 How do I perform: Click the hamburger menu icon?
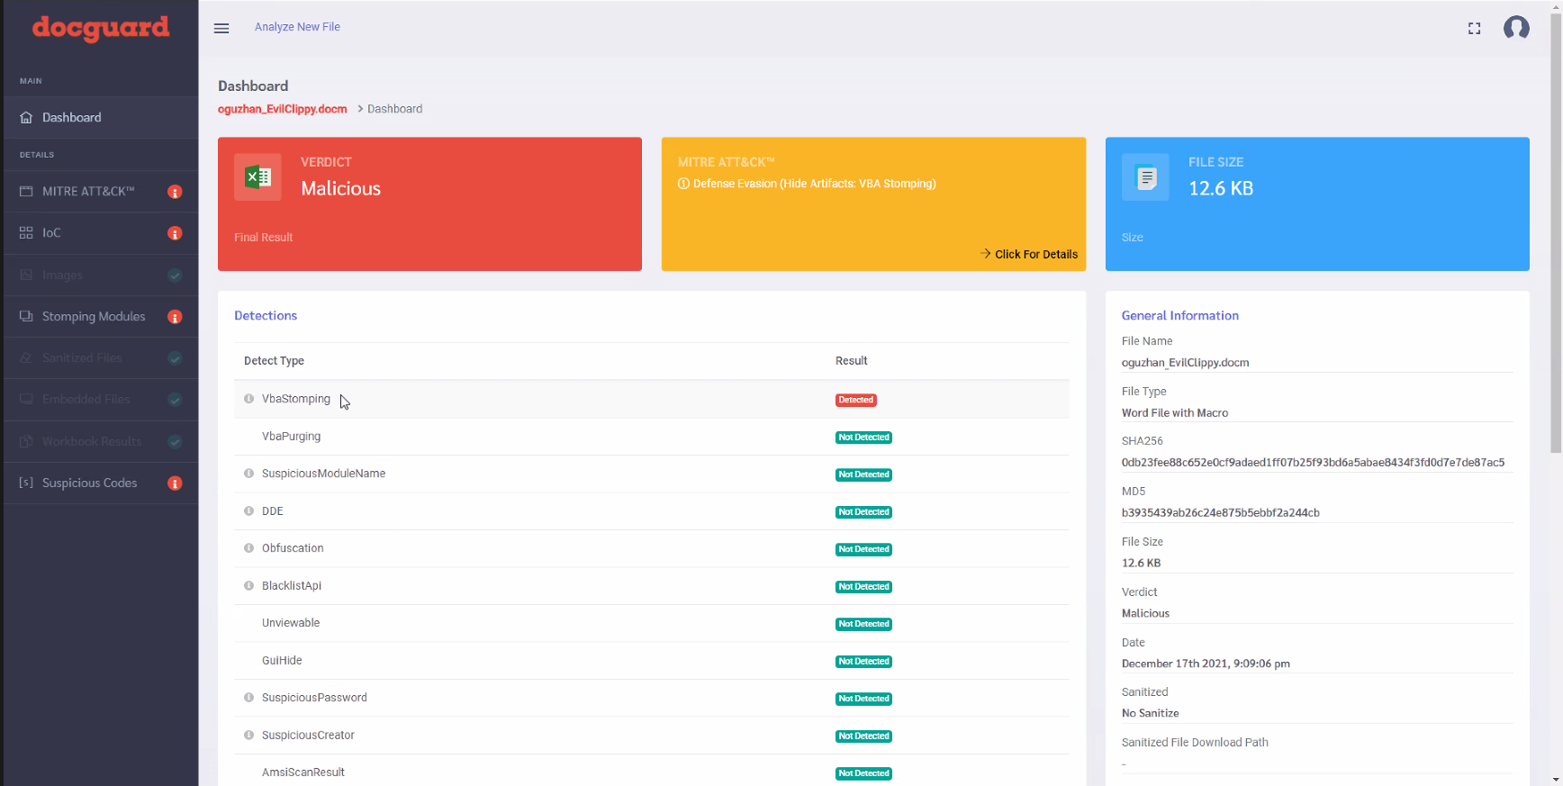pos(221,28)
